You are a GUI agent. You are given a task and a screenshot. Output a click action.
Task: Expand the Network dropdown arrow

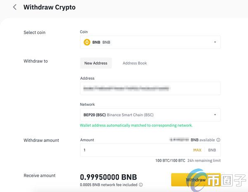[215, 115]
